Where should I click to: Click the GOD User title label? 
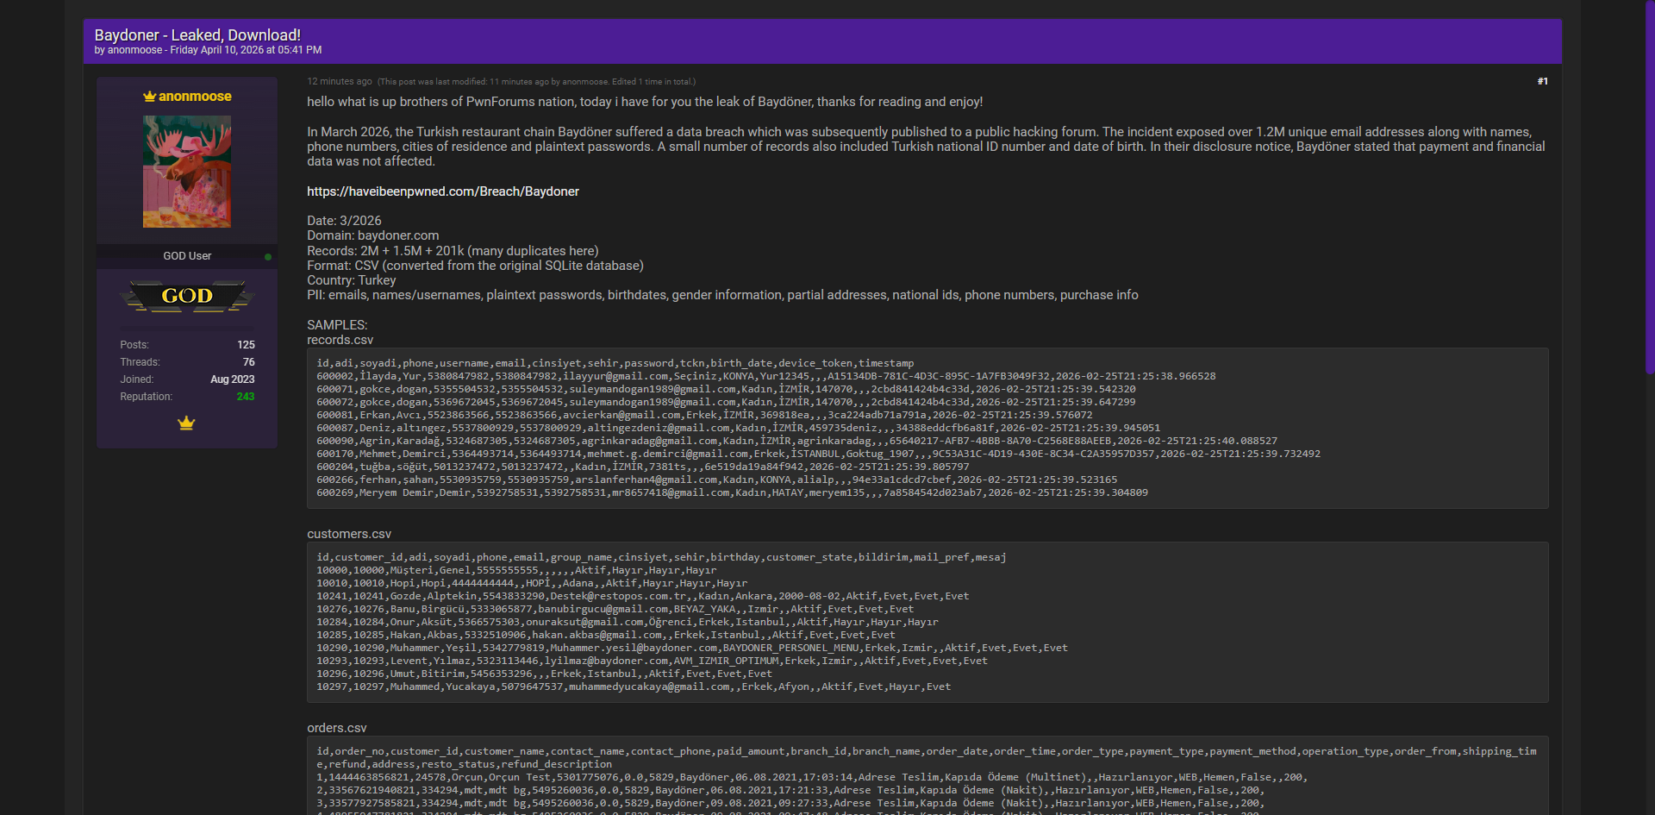click(187, 256)
